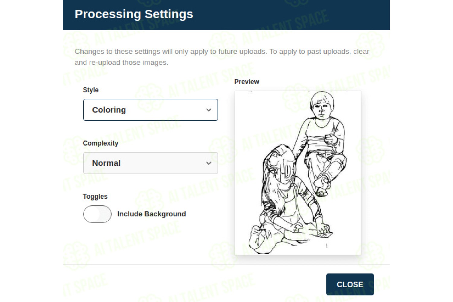
Task: Click the line-art preview image
Action: pyautogui.click(x=298, y=173)
